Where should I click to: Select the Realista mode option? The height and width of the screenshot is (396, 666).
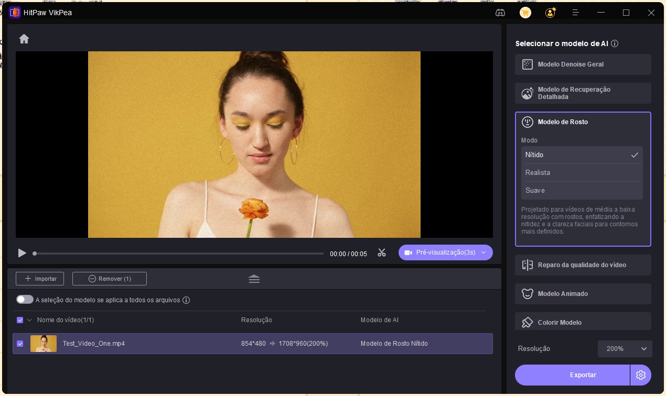[582, 173]
